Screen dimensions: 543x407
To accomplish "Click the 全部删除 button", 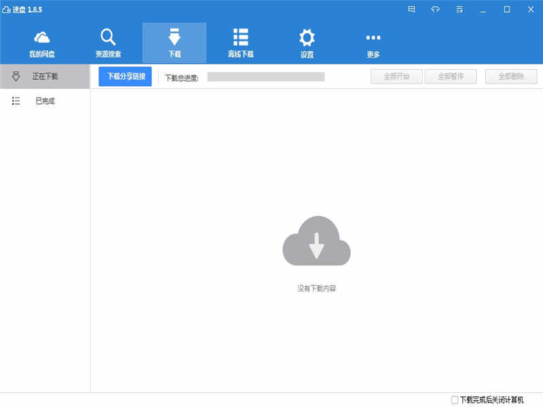I will pyautogui.click(x=511, y=77).
